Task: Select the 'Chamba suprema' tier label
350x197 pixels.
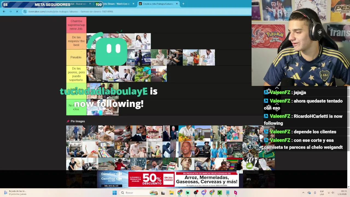Action: 76,25
